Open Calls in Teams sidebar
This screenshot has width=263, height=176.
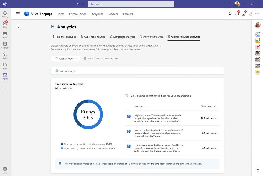click(x=5, y=56)
